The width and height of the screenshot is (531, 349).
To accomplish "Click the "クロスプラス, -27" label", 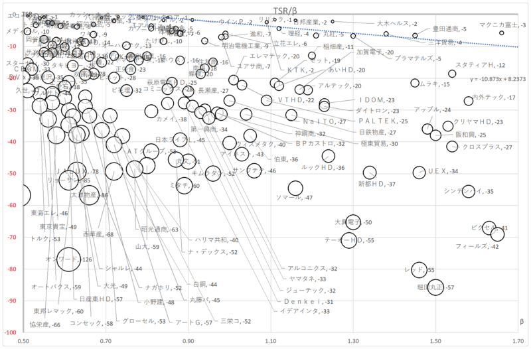I will (487, 147).
